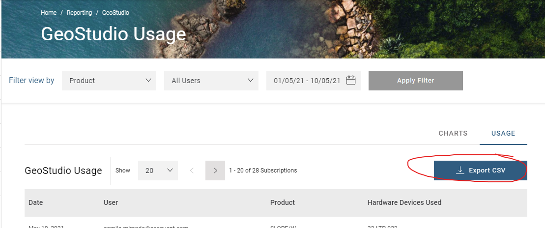
Task: Change the Show 20 rows dropdown
Action: point(158,171)
